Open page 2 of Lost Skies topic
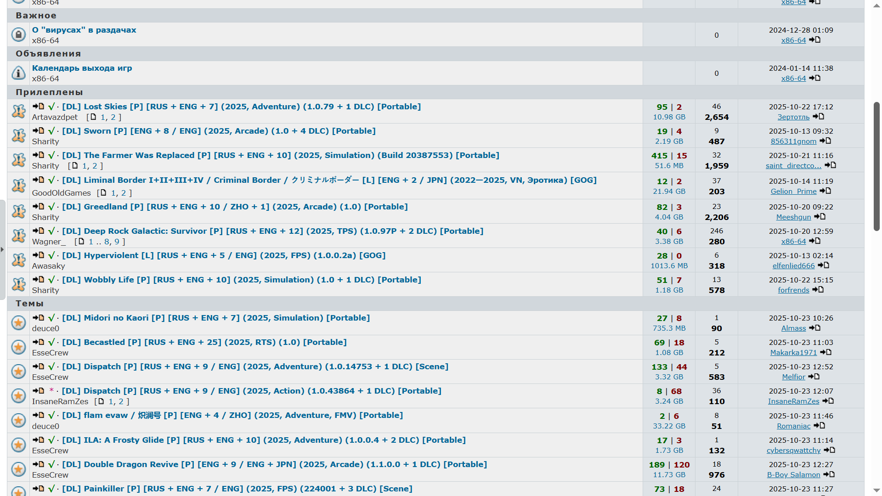This screenshot has height=496, width=882. (x=113, y=117)
